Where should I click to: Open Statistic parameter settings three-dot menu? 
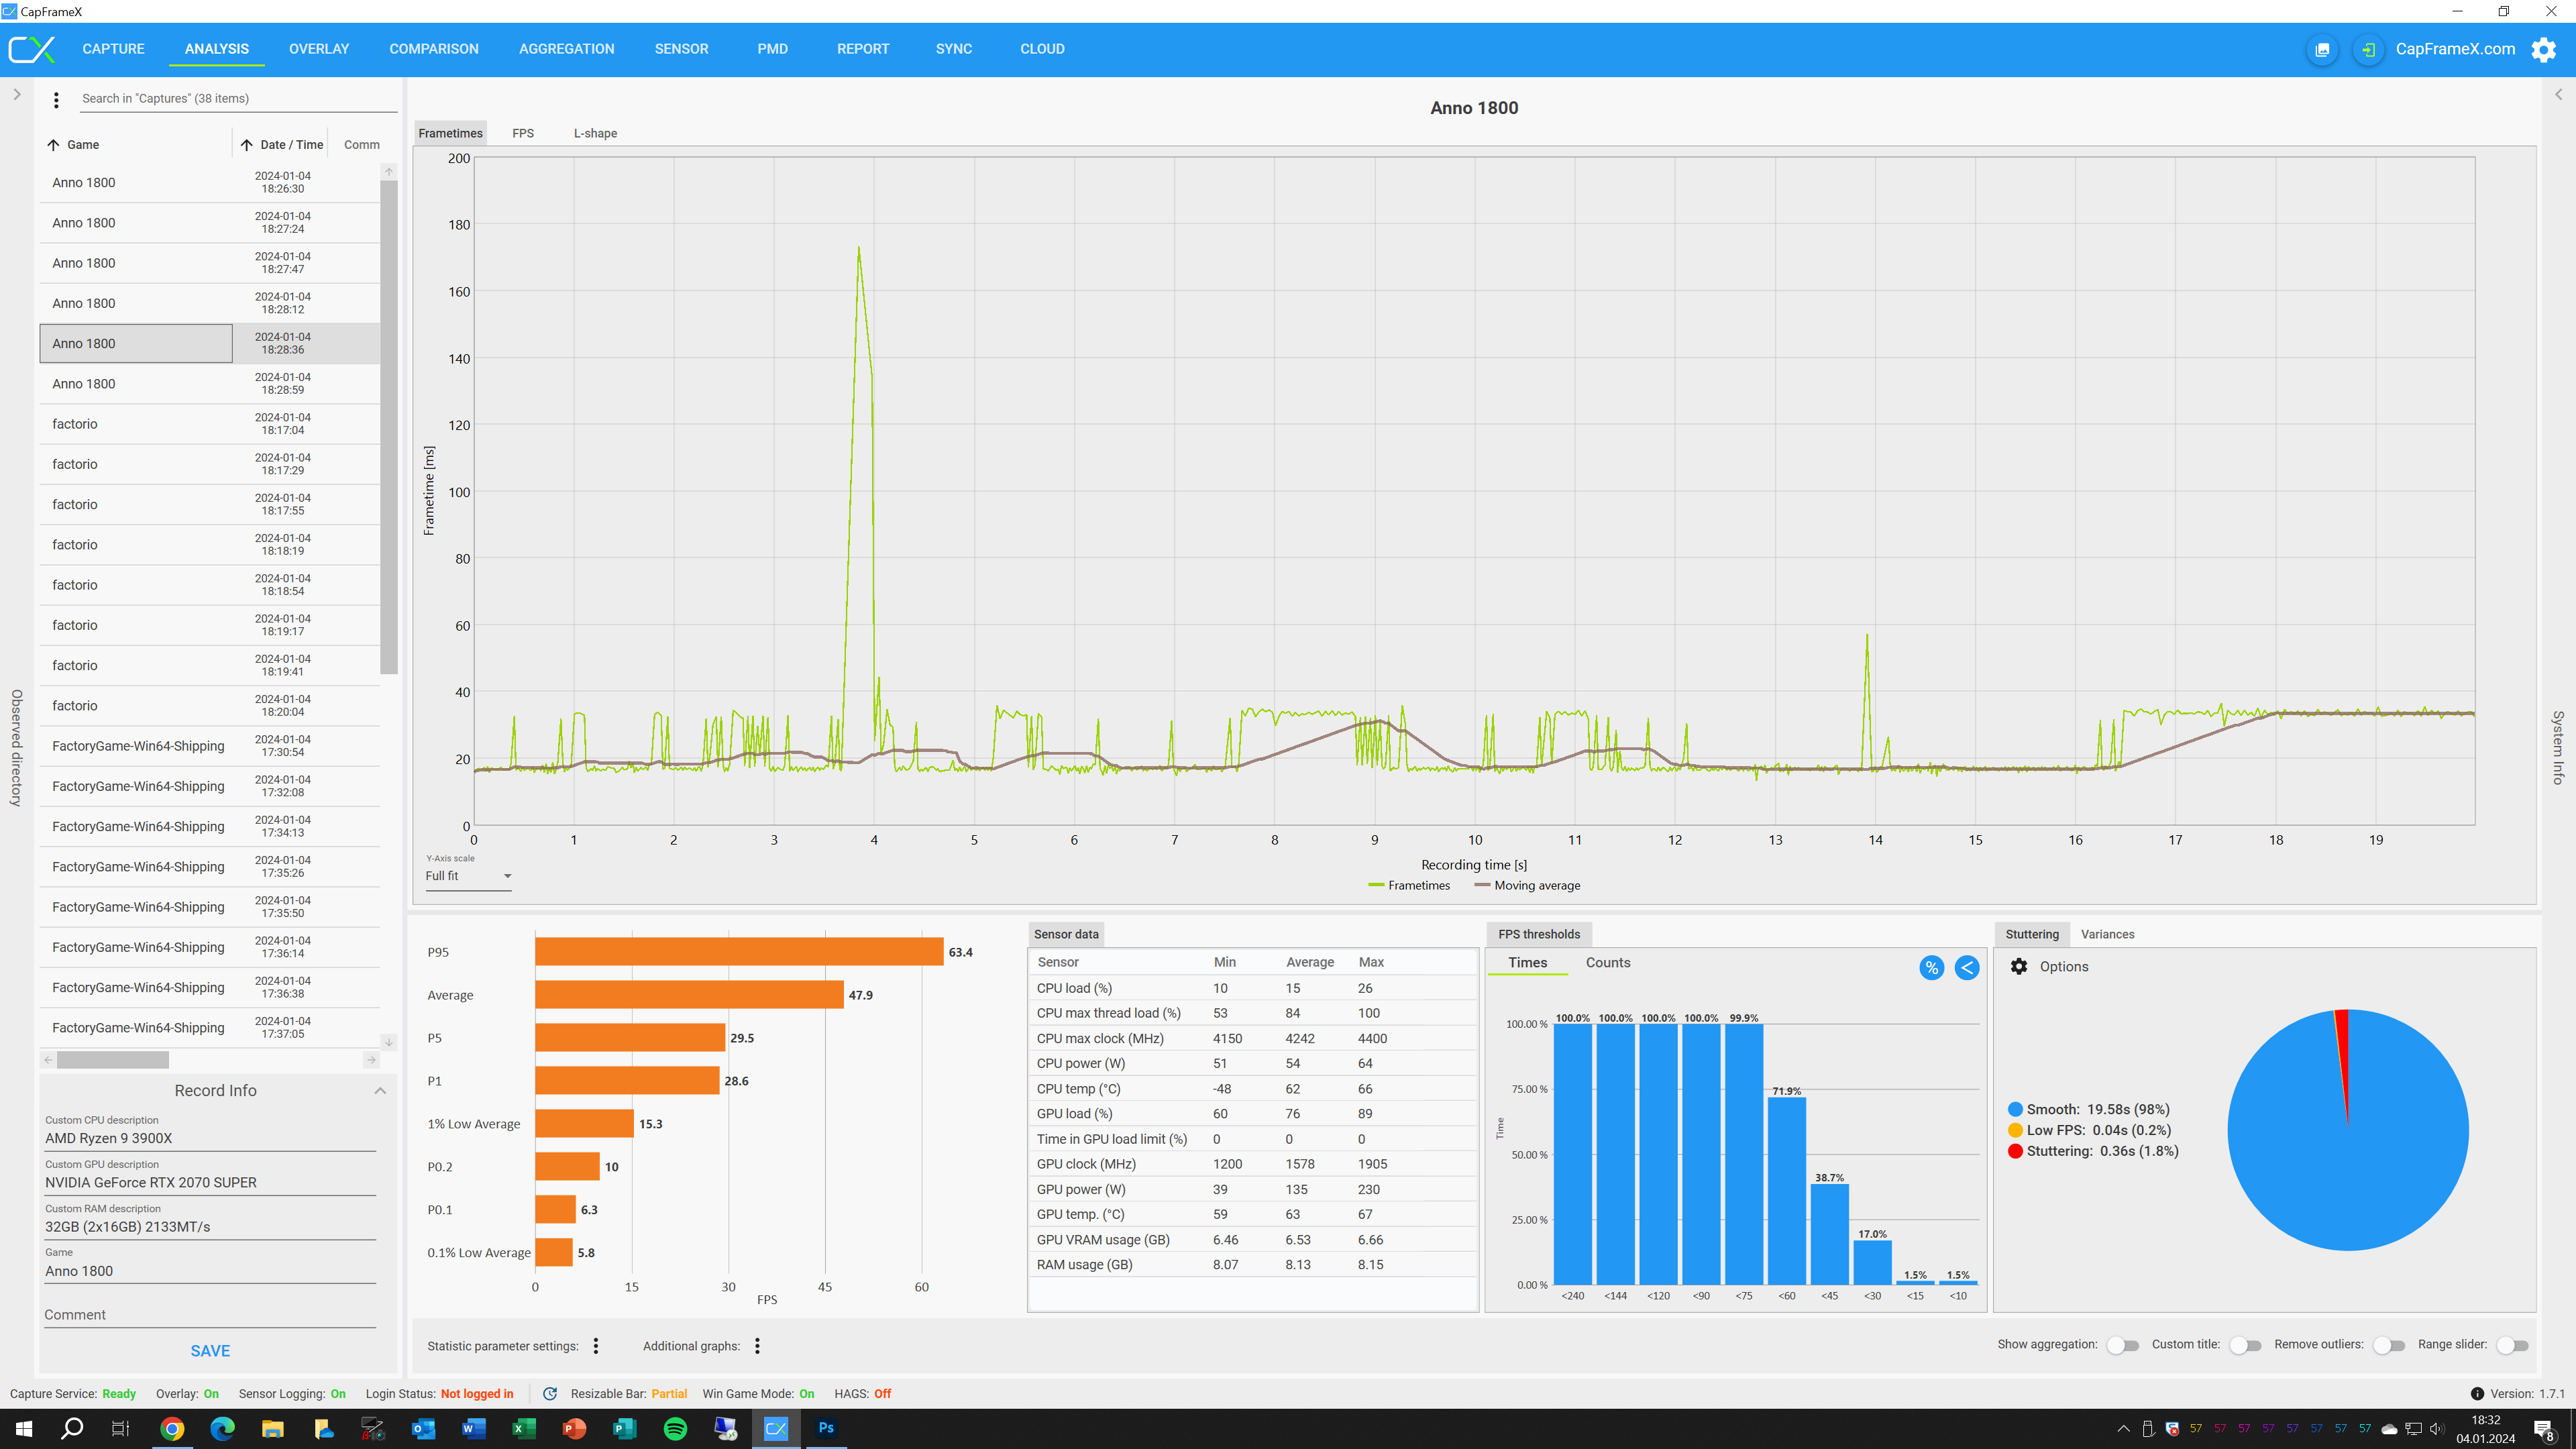[596, 1346]
